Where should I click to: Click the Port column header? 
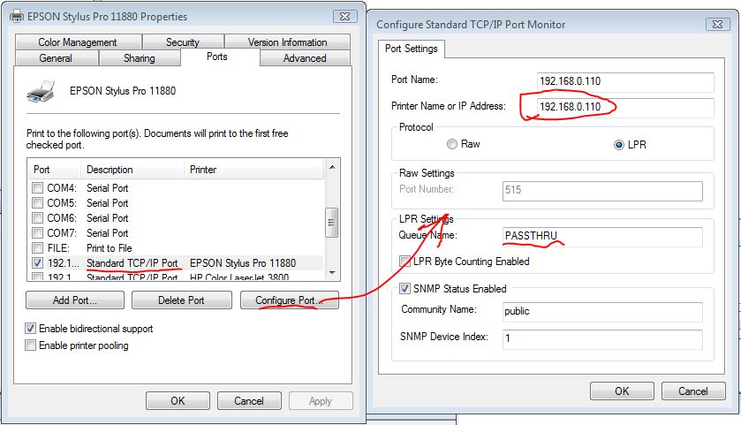pos(55,170)
